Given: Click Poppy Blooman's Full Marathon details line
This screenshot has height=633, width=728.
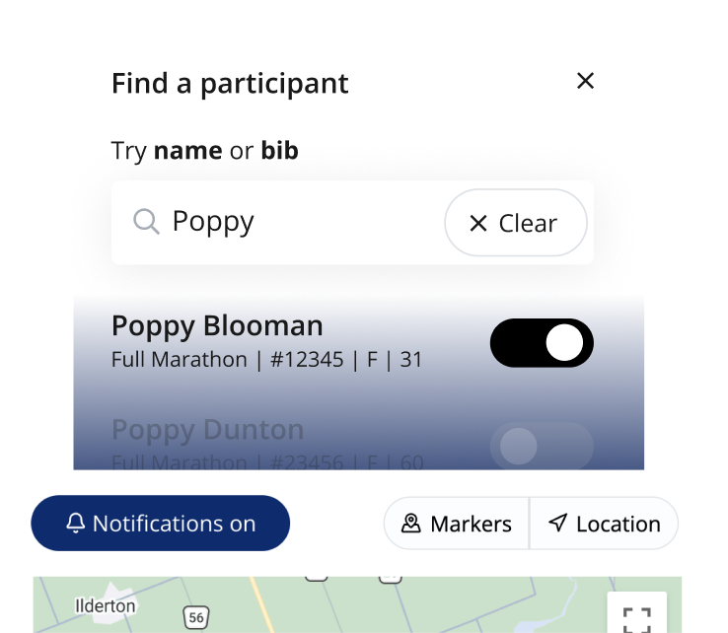Looking at the screenshot, I should tap(266, 360).
